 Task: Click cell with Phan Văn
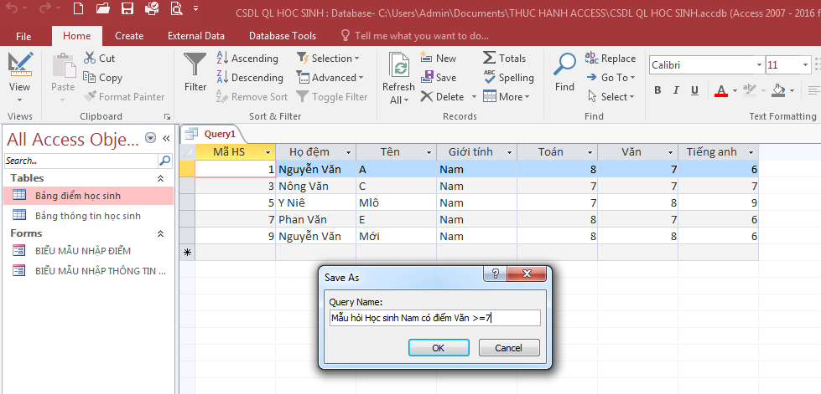click(x=315, y=219)
